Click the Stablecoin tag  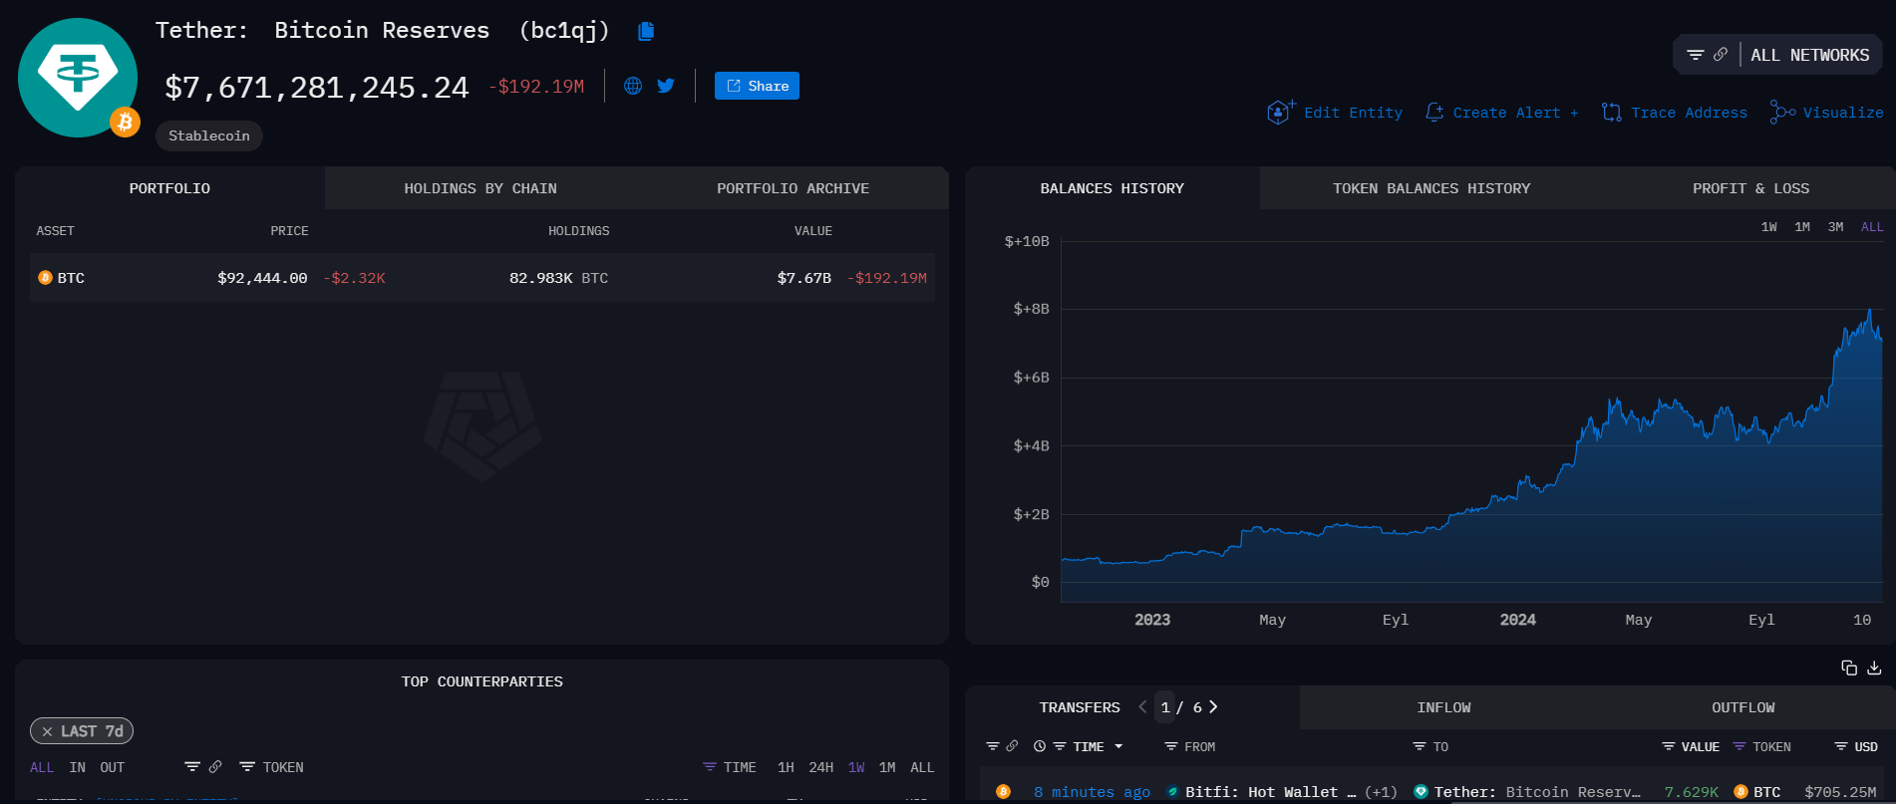(209, 135)
